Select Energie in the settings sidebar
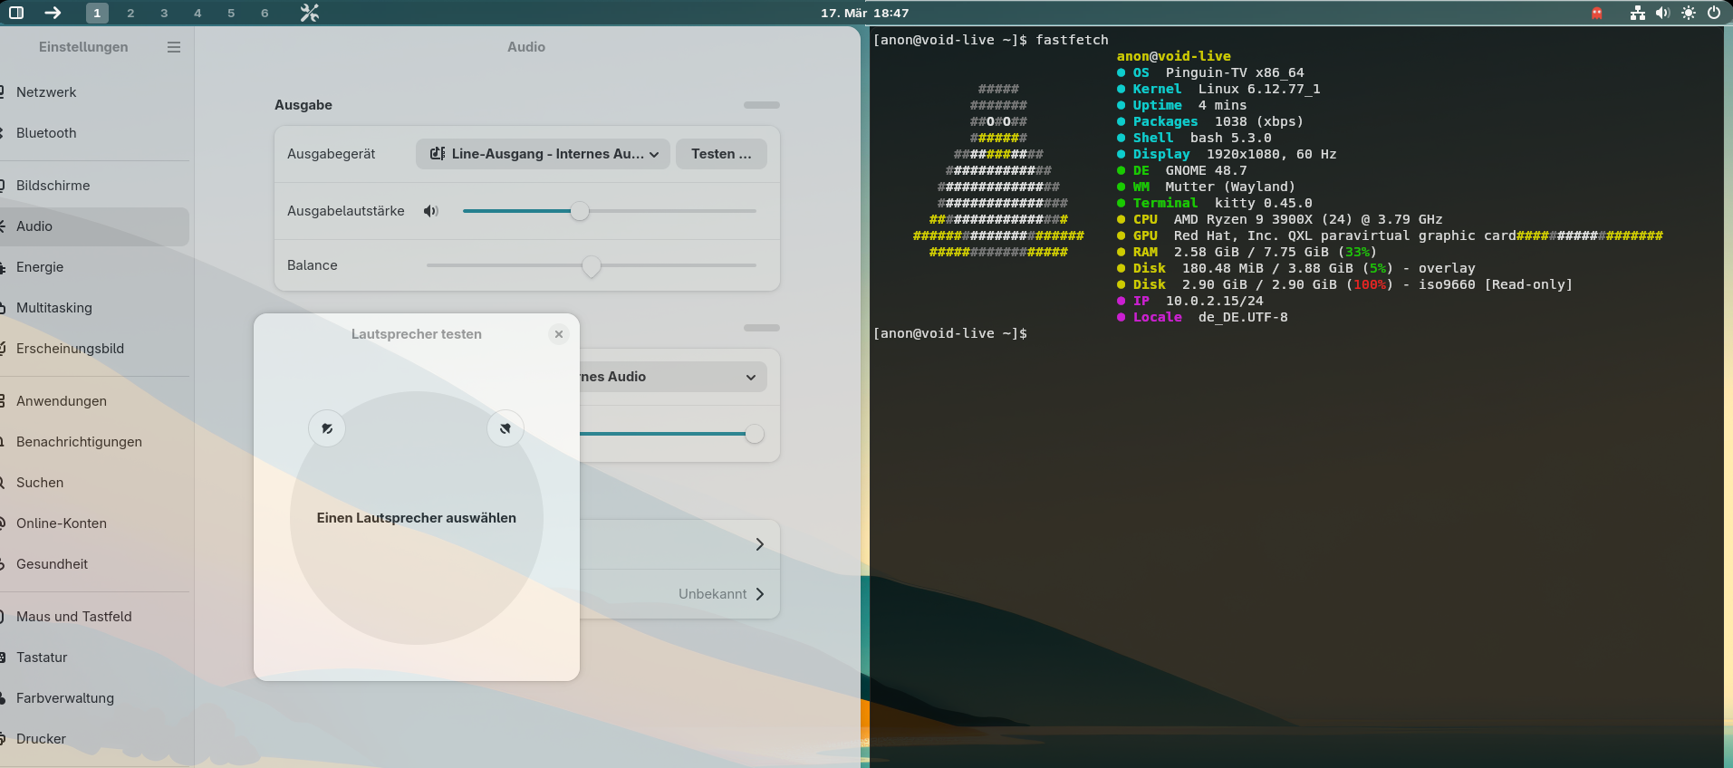 pos(40,267)
